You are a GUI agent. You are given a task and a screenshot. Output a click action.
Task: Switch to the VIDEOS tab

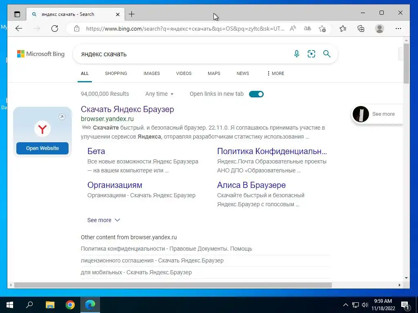pos(184,73)
